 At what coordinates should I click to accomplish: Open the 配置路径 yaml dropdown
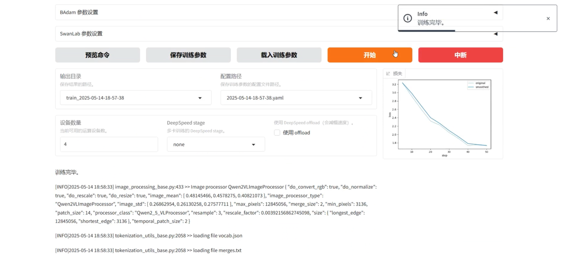click(360, 98)
